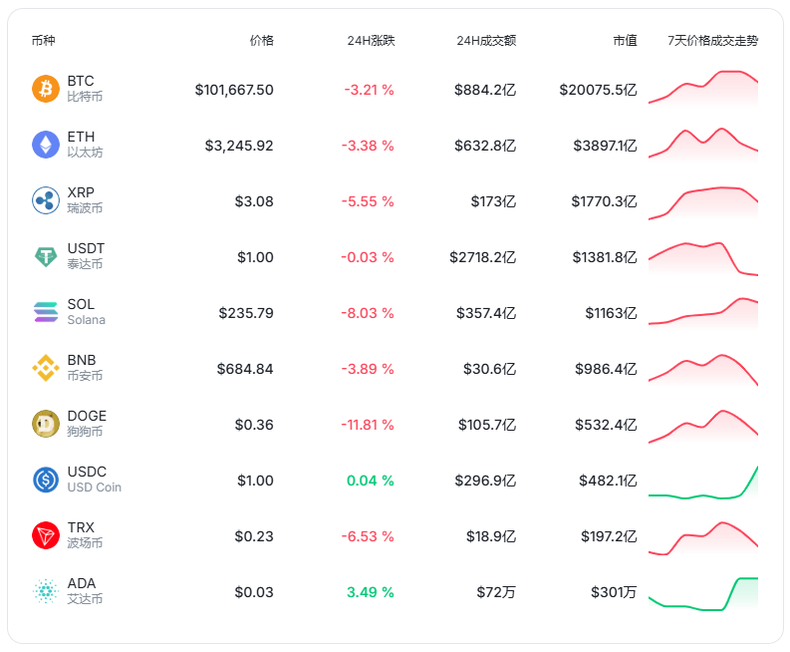
Task: Click the Tether USDT icon
Action: [x=46, y=256]
